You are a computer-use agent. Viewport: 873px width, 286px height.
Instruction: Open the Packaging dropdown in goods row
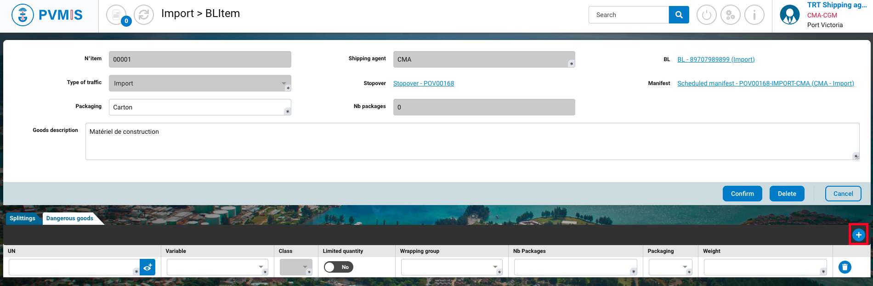click(x=670, y=267)
